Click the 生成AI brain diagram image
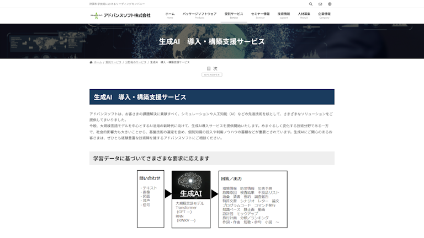 point(191,185)
